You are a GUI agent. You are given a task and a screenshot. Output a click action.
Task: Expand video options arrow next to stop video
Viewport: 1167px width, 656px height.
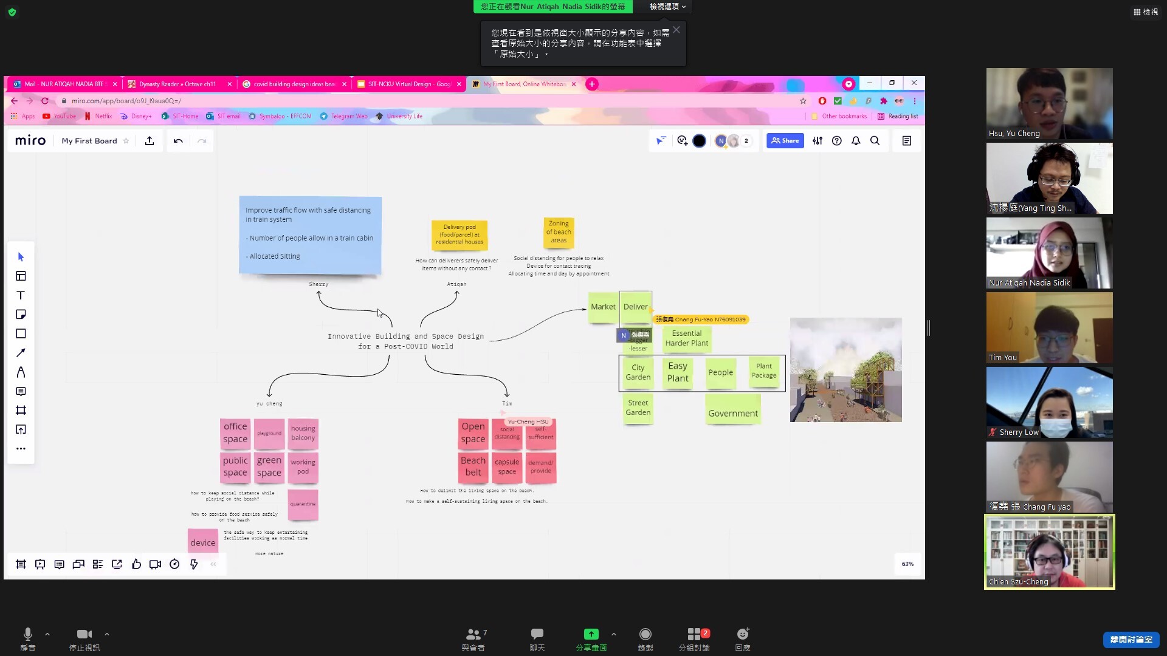107,634
